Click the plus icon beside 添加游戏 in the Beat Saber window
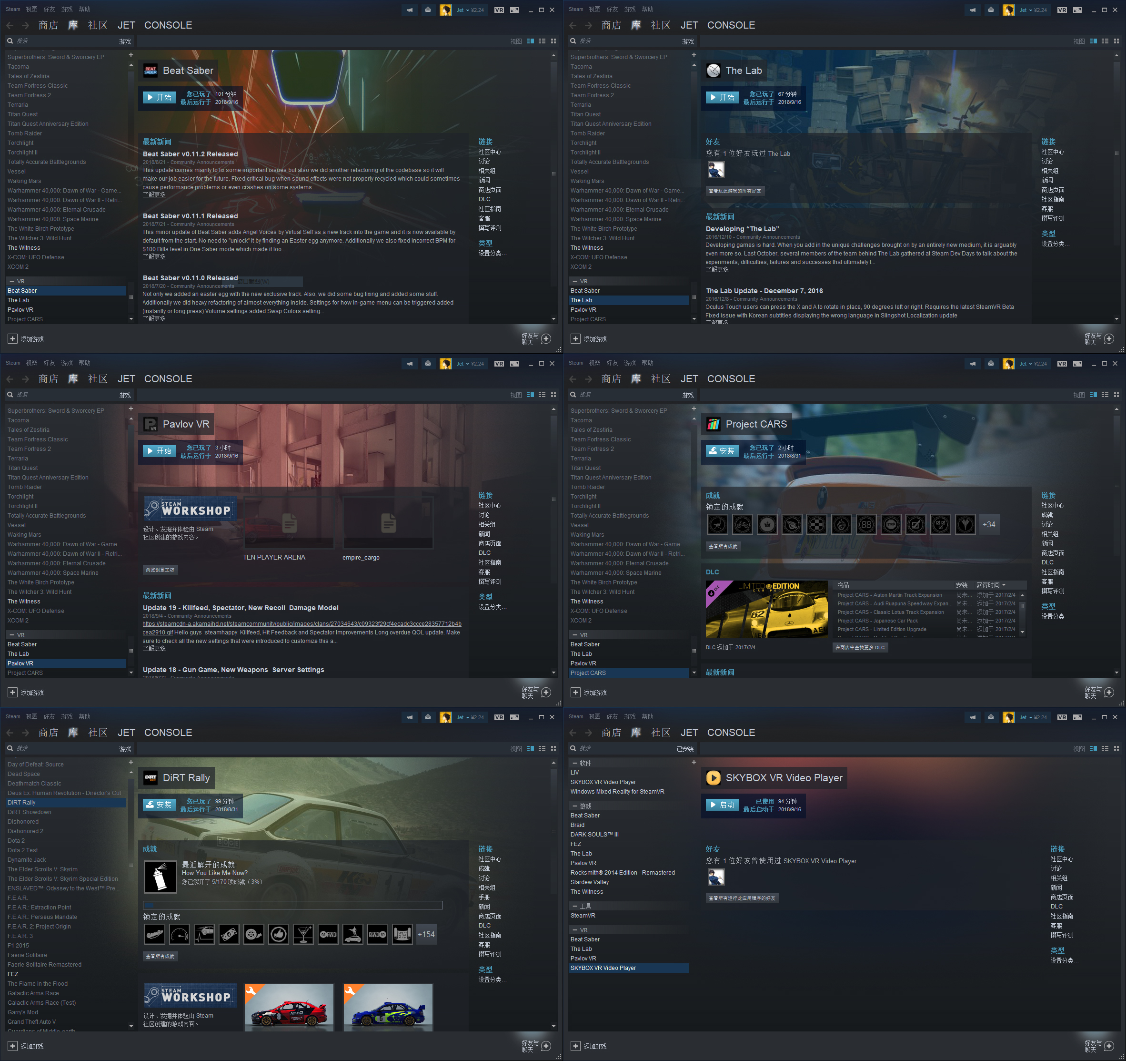Viewport: 1126px width, 1061px height. click(x=12, y=338)
